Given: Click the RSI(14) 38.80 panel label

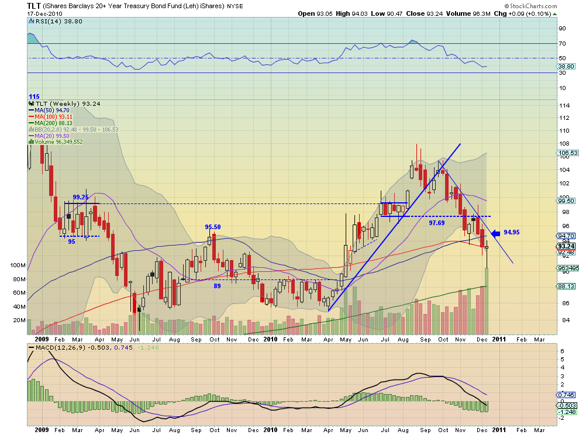Looking at the screenshot, I should 58,22.
